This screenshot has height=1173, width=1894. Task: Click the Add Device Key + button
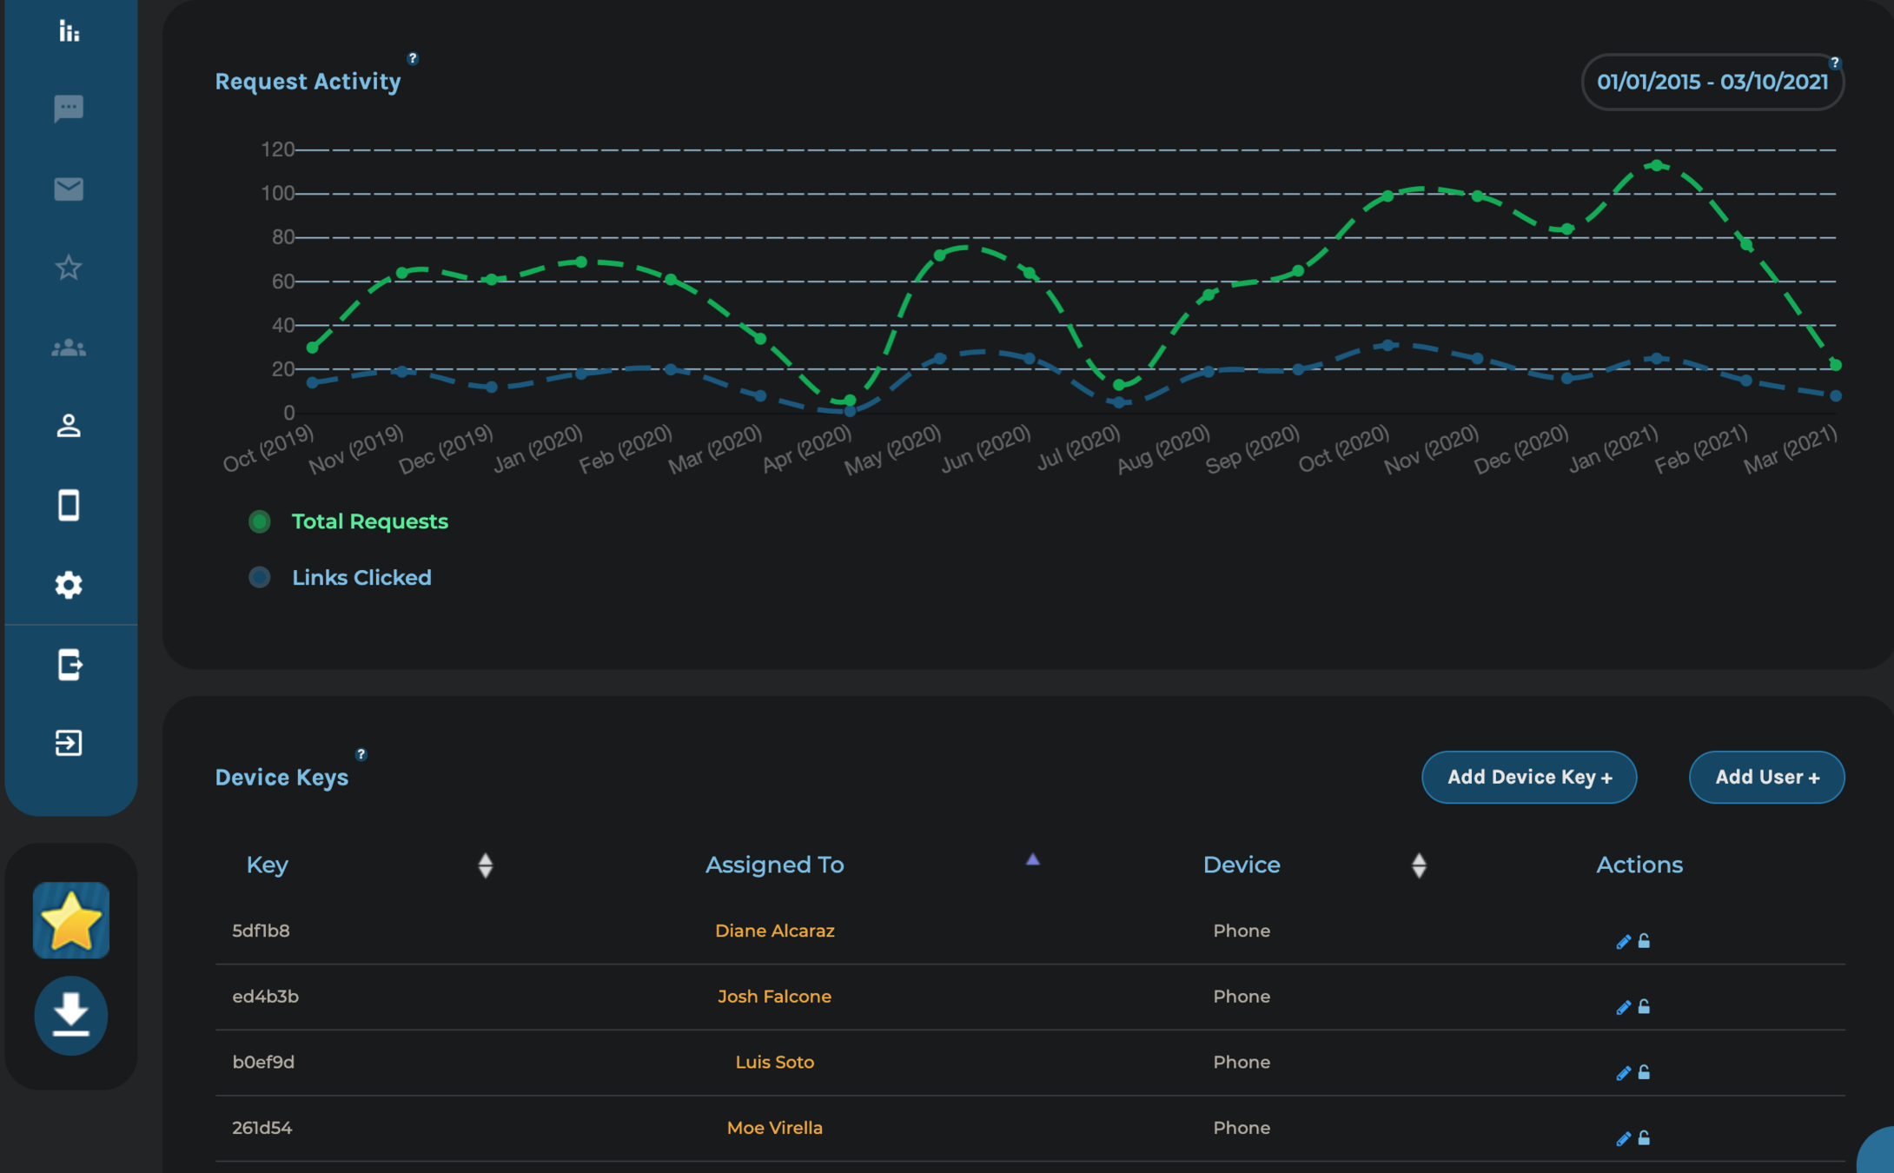(x=1528, y=777)
